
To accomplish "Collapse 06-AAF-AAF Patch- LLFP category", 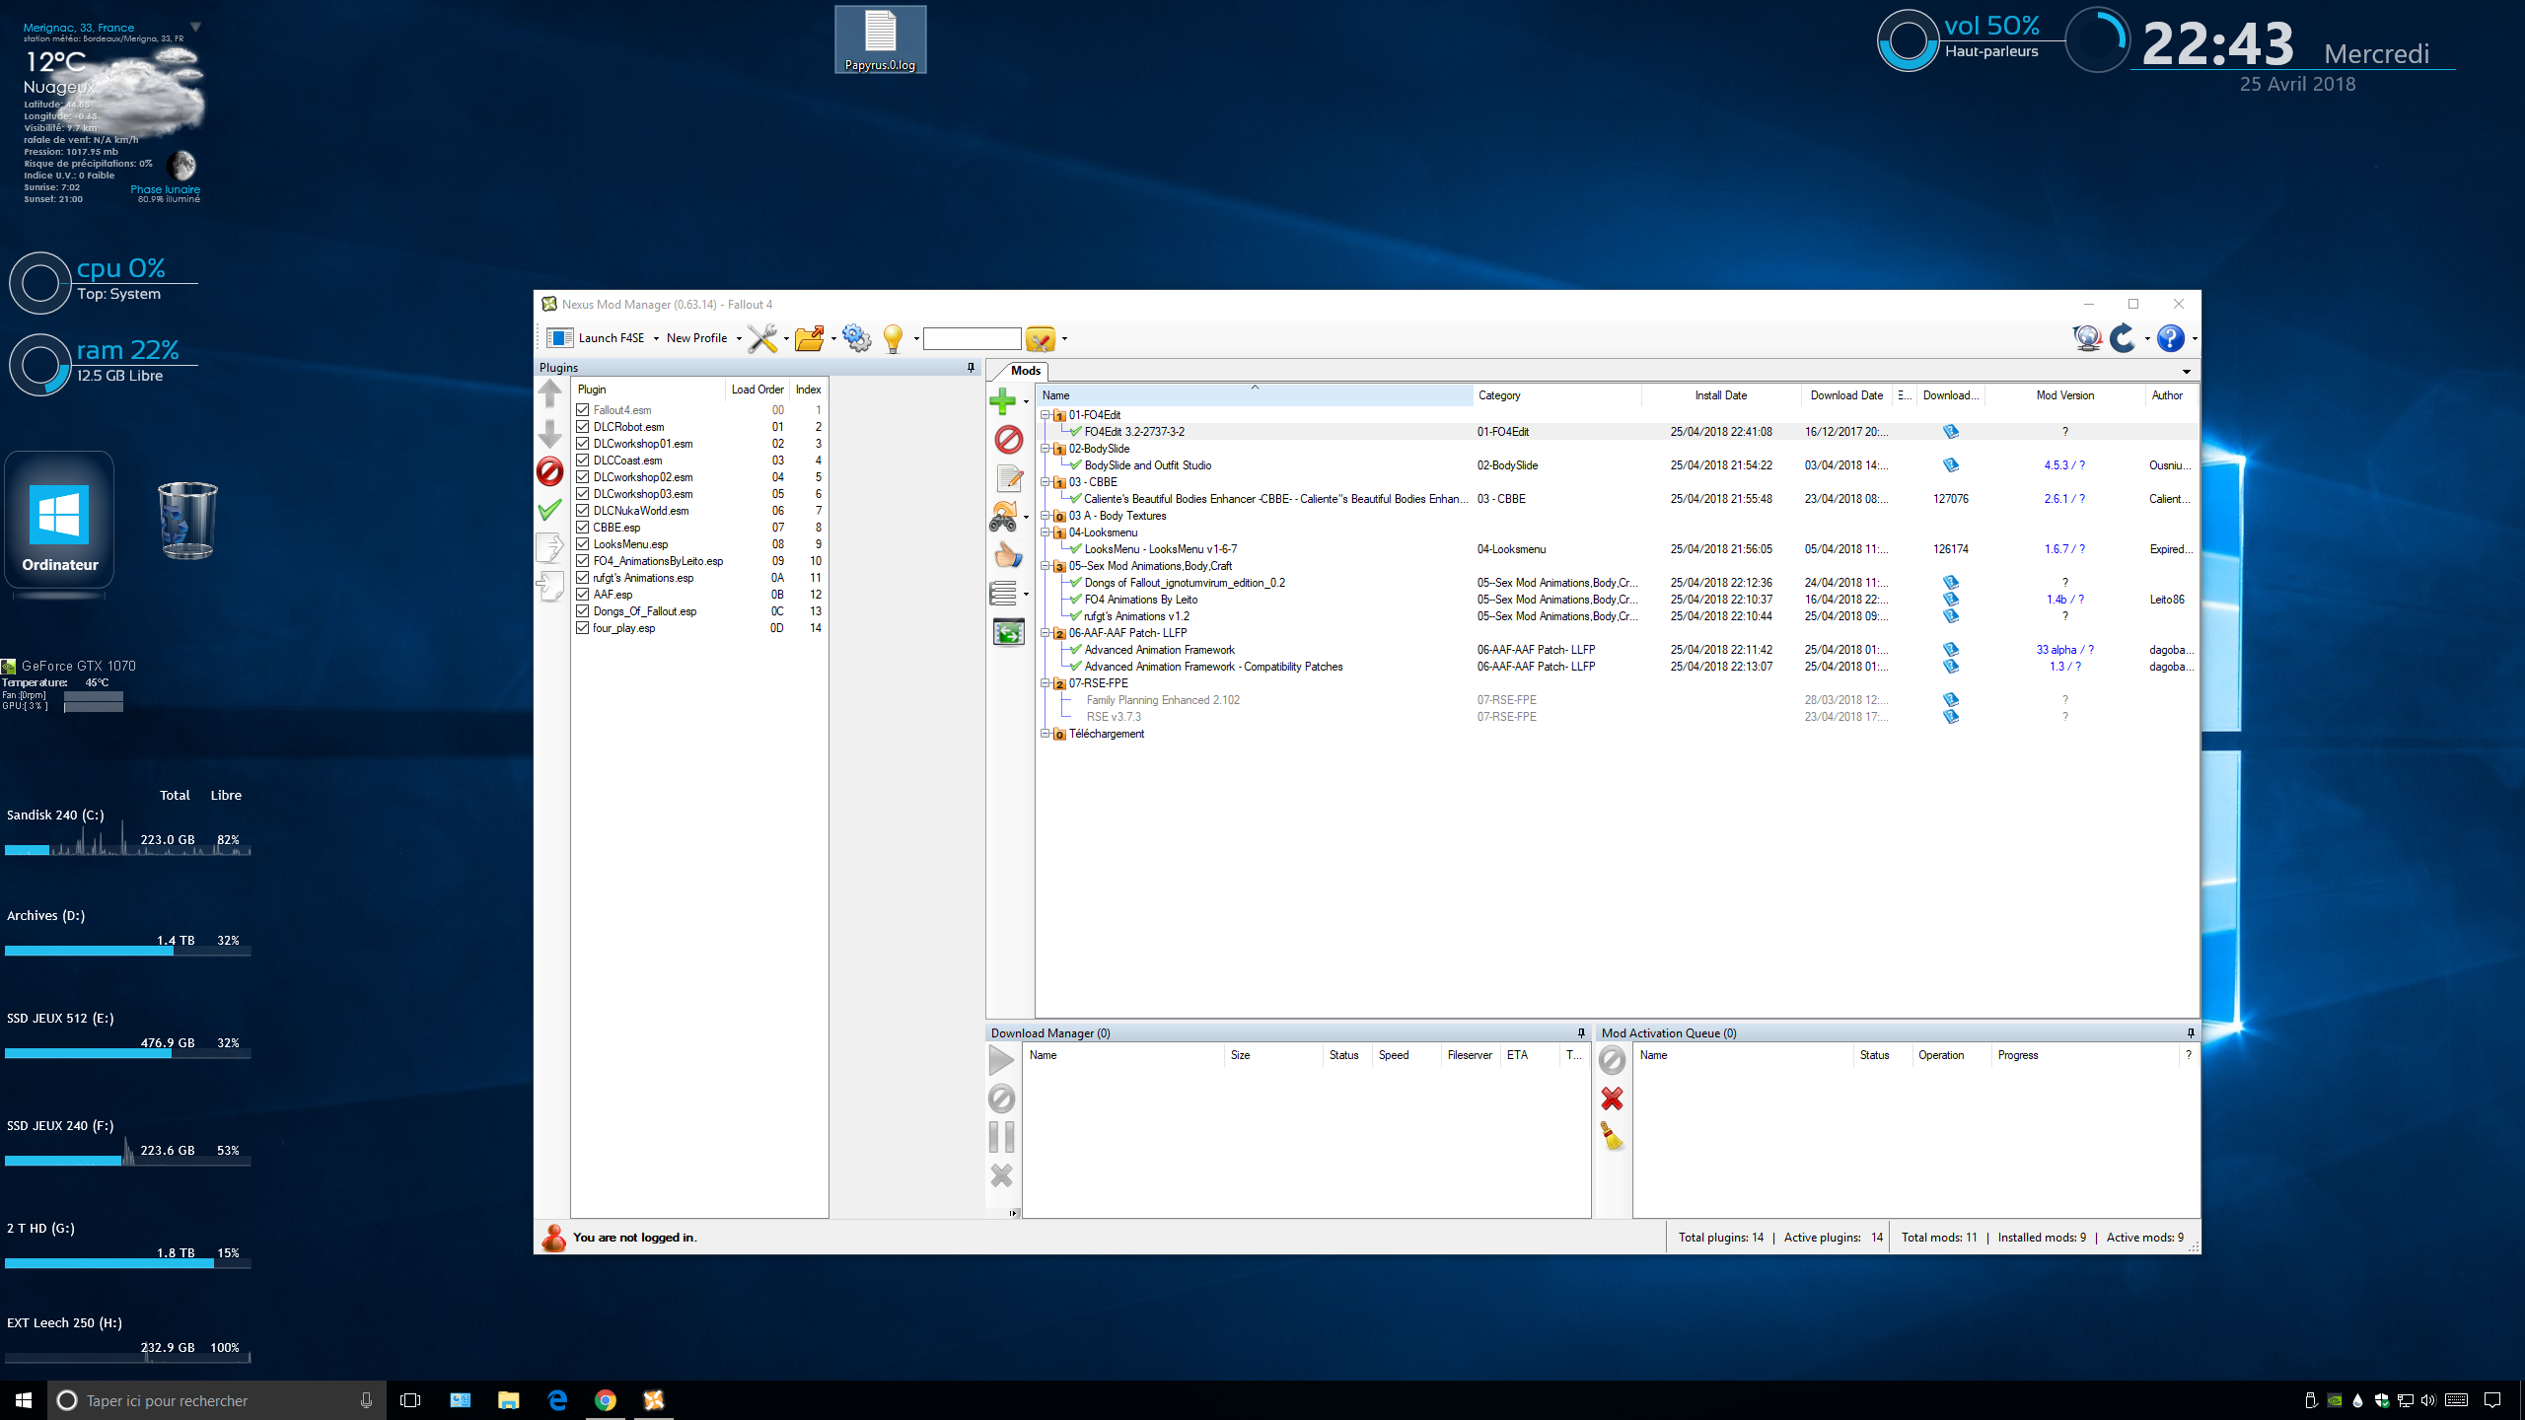I will tap(1046, 633).
